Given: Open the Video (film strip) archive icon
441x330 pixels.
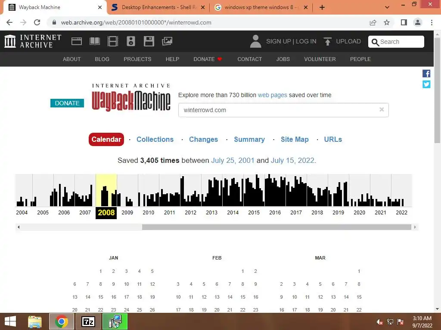Looking at the screenshot, I should 113,41.
